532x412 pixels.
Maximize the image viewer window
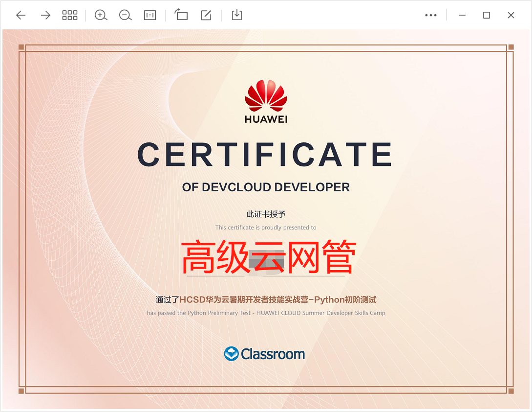pyautogui.click(x=487, y=15)
